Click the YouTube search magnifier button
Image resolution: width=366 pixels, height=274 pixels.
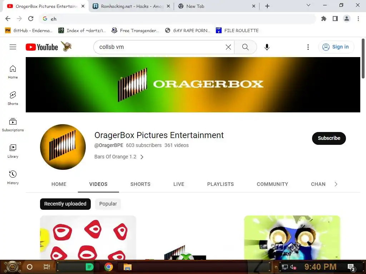pyautogui.click(x=245, y=47)
